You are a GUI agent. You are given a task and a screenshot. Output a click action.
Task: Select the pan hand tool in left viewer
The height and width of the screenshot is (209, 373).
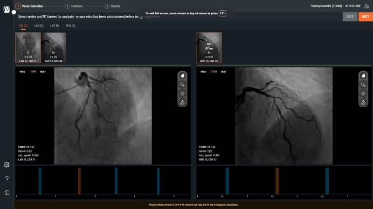tap(182, 76)
